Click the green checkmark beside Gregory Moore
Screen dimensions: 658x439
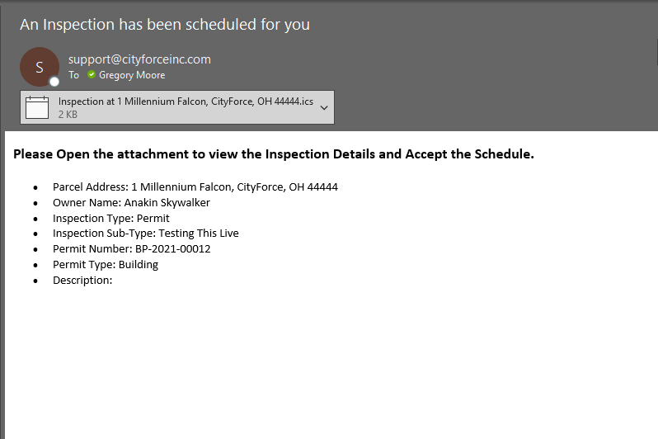92,74
